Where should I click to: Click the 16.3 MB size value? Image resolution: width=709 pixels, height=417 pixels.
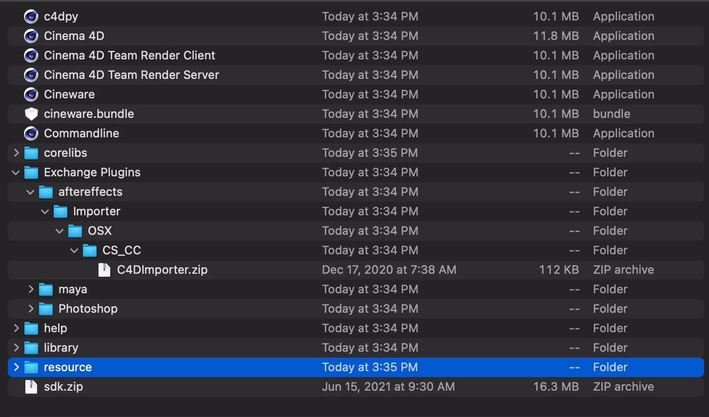(556, 387)
